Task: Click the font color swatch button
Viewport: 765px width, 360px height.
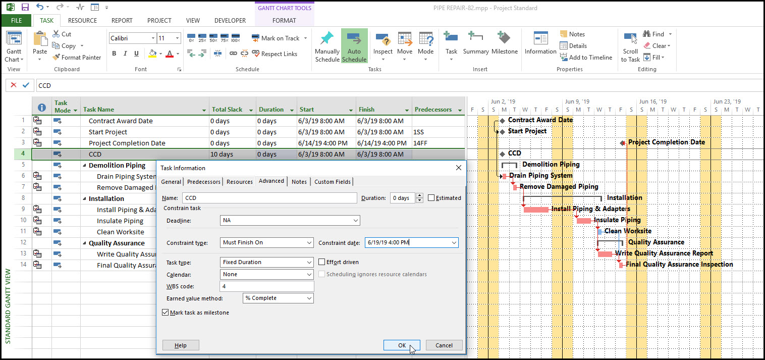Action: pyautogui.click(x=169, y=54)
